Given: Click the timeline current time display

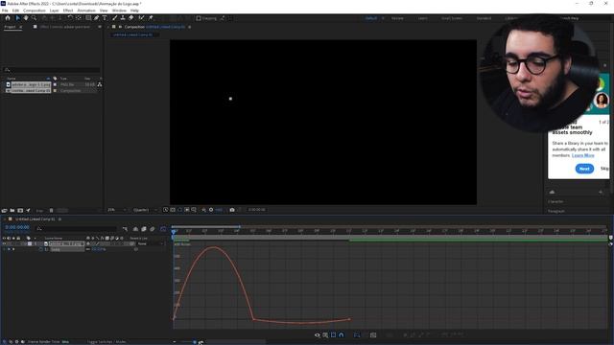Looking at the screenshot, I should pos(17,227).
